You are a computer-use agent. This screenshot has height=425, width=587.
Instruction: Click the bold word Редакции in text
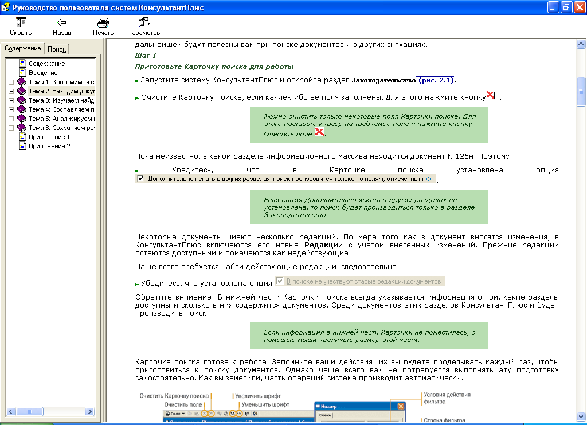pyautogui.click(x=323, y=245)
